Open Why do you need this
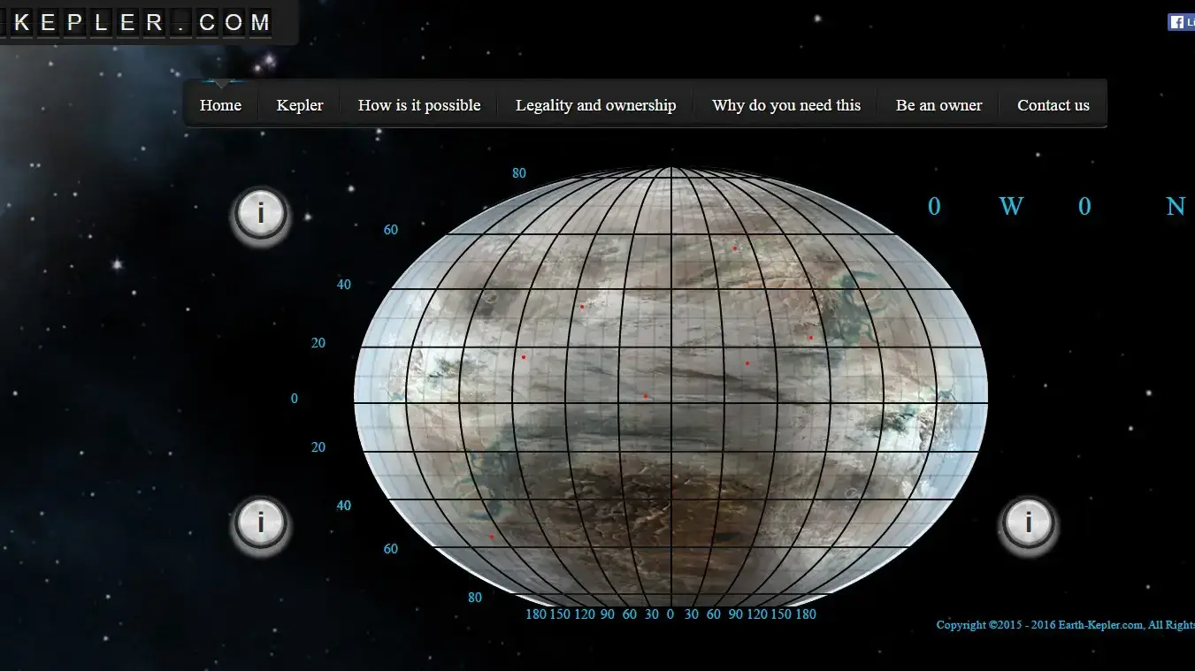Screen dimensions: 1195x671 (x=786, y=105)
